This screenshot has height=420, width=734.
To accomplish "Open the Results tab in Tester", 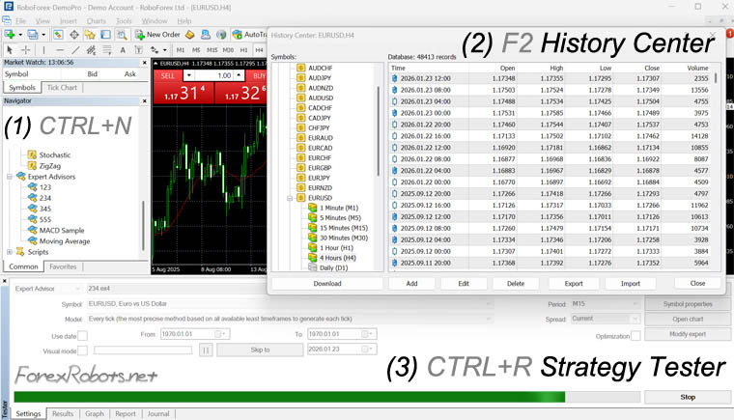I will coord(63,414).
